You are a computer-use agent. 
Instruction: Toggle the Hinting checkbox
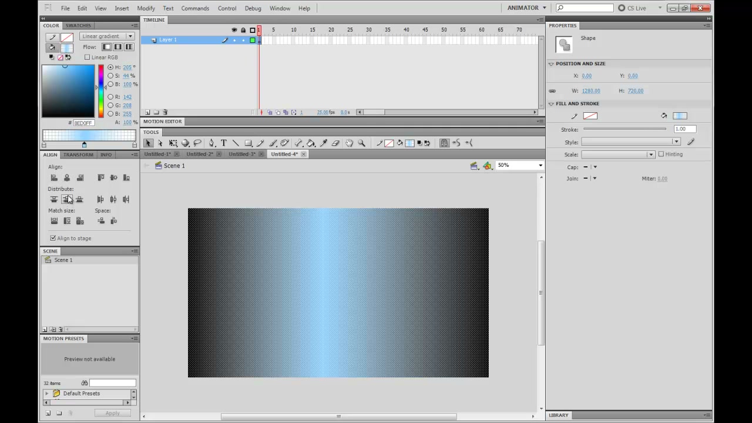point(661,154)
